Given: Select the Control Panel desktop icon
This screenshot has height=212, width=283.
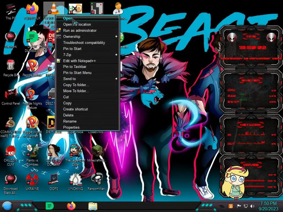Looking at the screenshot, I should 11,97.
